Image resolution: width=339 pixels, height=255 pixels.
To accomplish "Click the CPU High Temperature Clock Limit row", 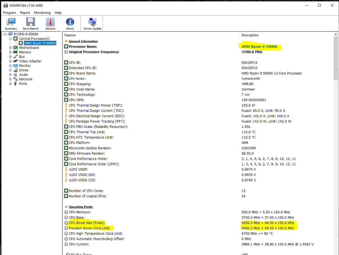I will click(198, 233).
